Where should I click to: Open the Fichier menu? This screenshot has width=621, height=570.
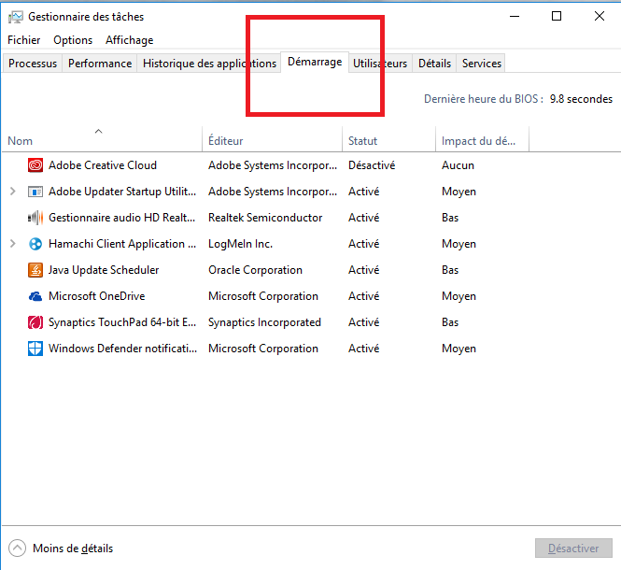[x=23, y=40]
